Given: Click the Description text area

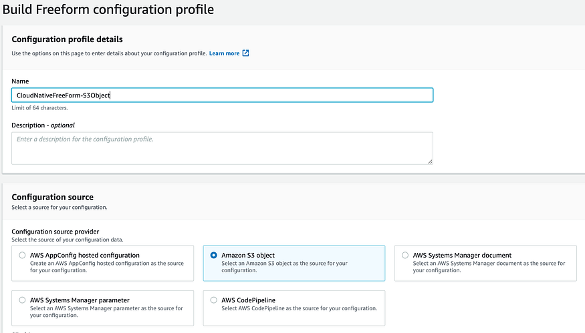Looking at the screenshot, I should pyautogui.click(x=223, y=148).
